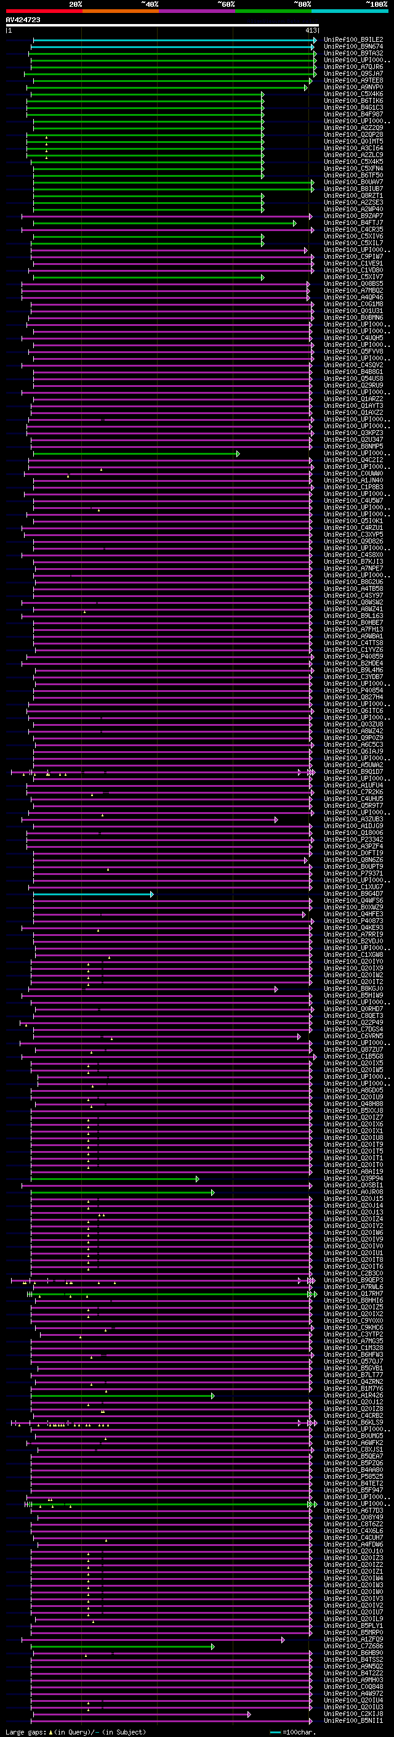Click the white AV424723 query sequence bar
394x1737 pixels.
click(x=163, y=26)
